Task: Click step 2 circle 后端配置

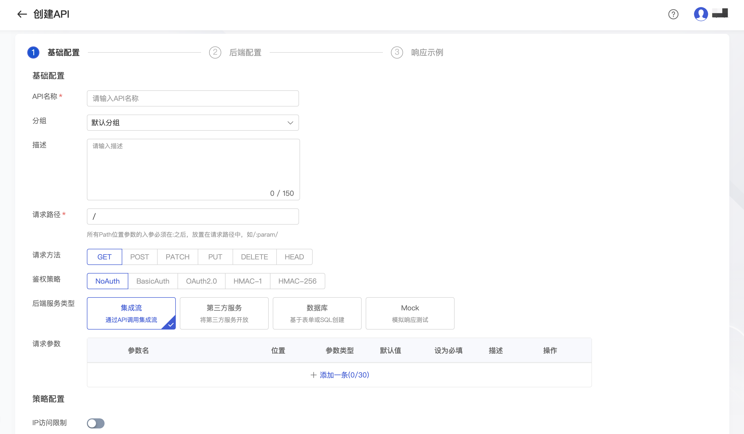Action: 215,52
